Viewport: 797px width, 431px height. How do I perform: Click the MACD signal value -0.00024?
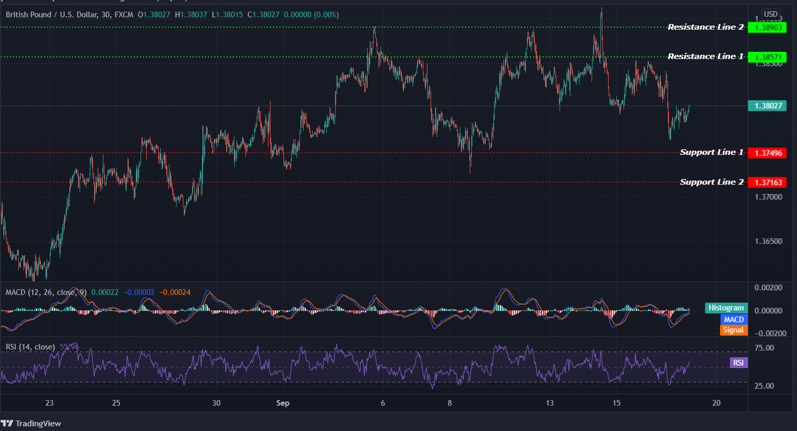pyautogui.click(x=175, y=292)
